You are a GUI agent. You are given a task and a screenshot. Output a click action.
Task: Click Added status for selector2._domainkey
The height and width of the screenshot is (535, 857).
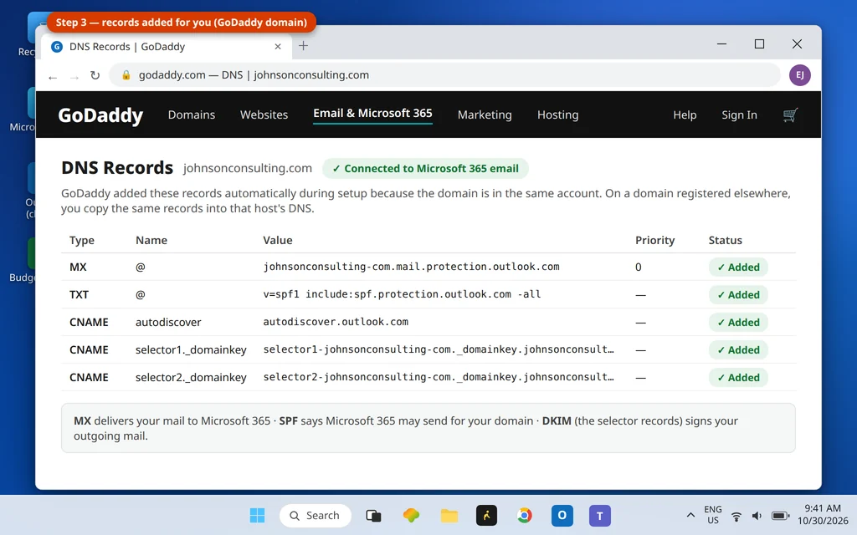738,377
